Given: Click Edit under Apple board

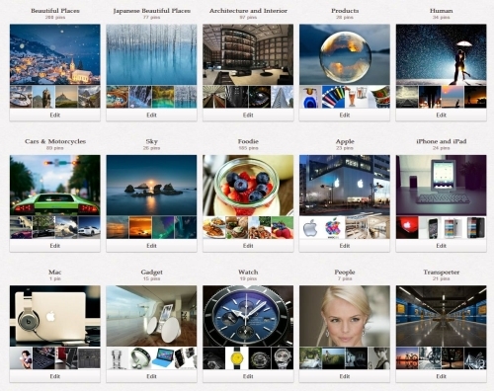Looking at the screenshot, I should 345,246.
